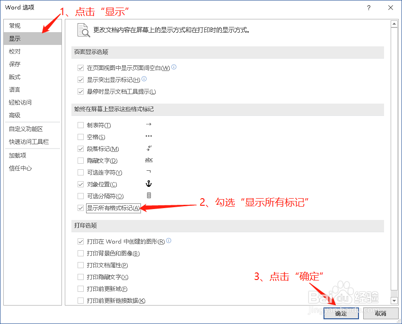Switch to the 版式 category

[x=33, y=77]
